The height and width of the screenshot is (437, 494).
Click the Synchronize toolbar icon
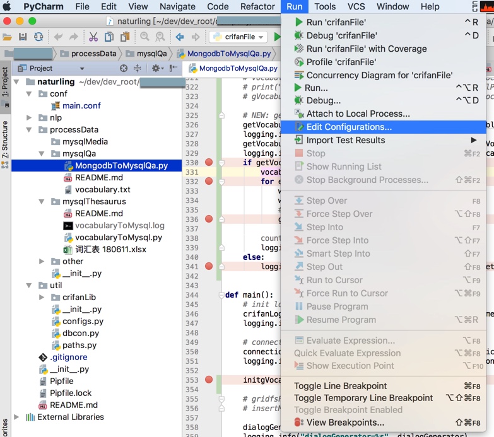38,37
